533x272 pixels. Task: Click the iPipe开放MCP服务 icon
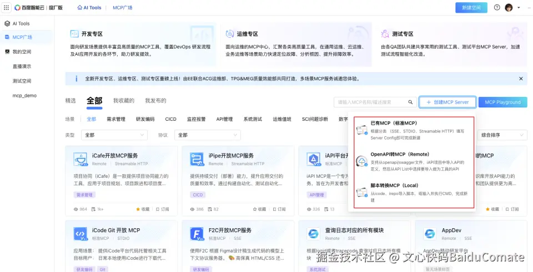pos(197,159)
